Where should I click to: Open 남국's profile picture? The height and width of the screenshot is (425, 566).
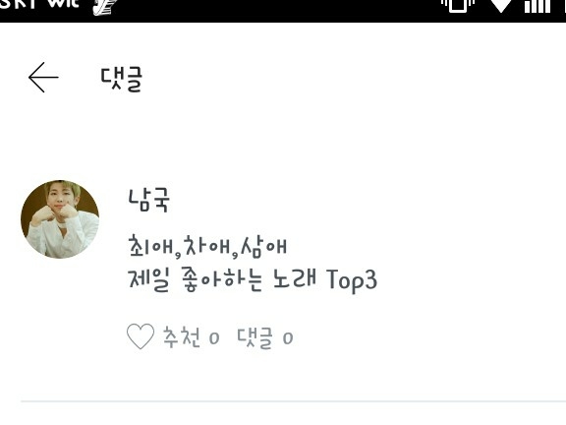60,219
